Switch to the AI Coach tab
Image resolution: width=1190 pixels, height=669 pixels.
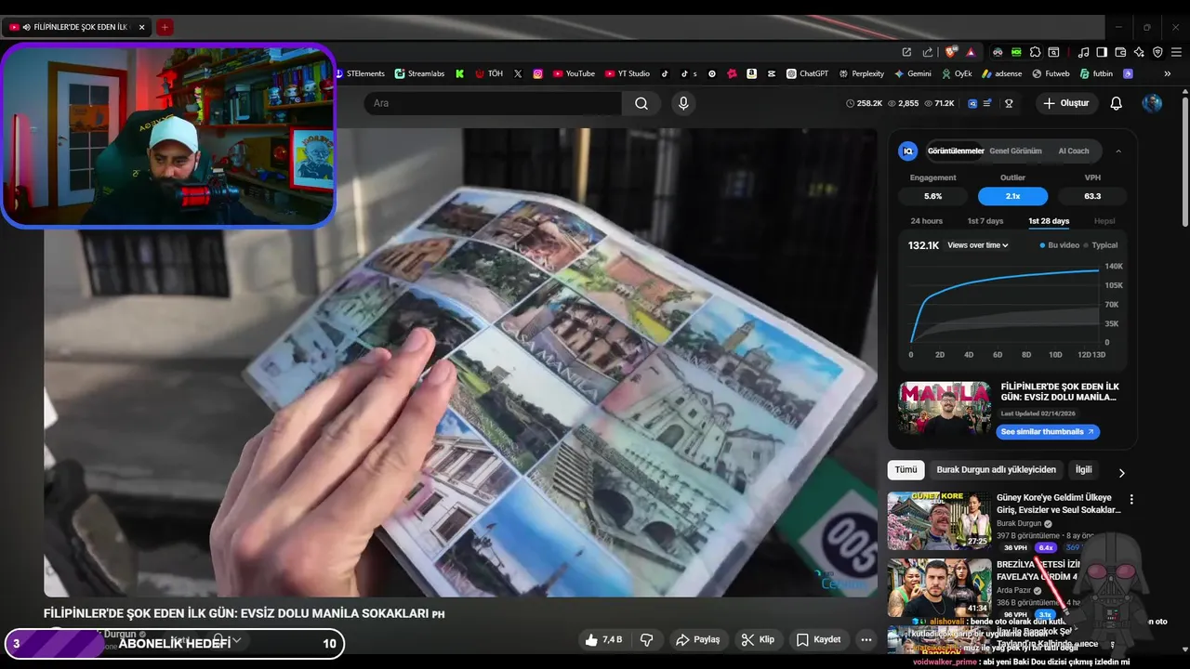pyautogui.click(x=1073, y=151)
